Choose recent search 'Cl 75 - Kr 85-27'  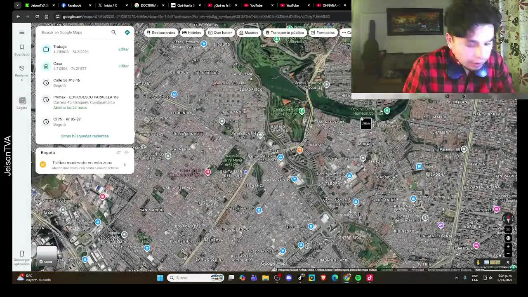(x=85, y=122)
